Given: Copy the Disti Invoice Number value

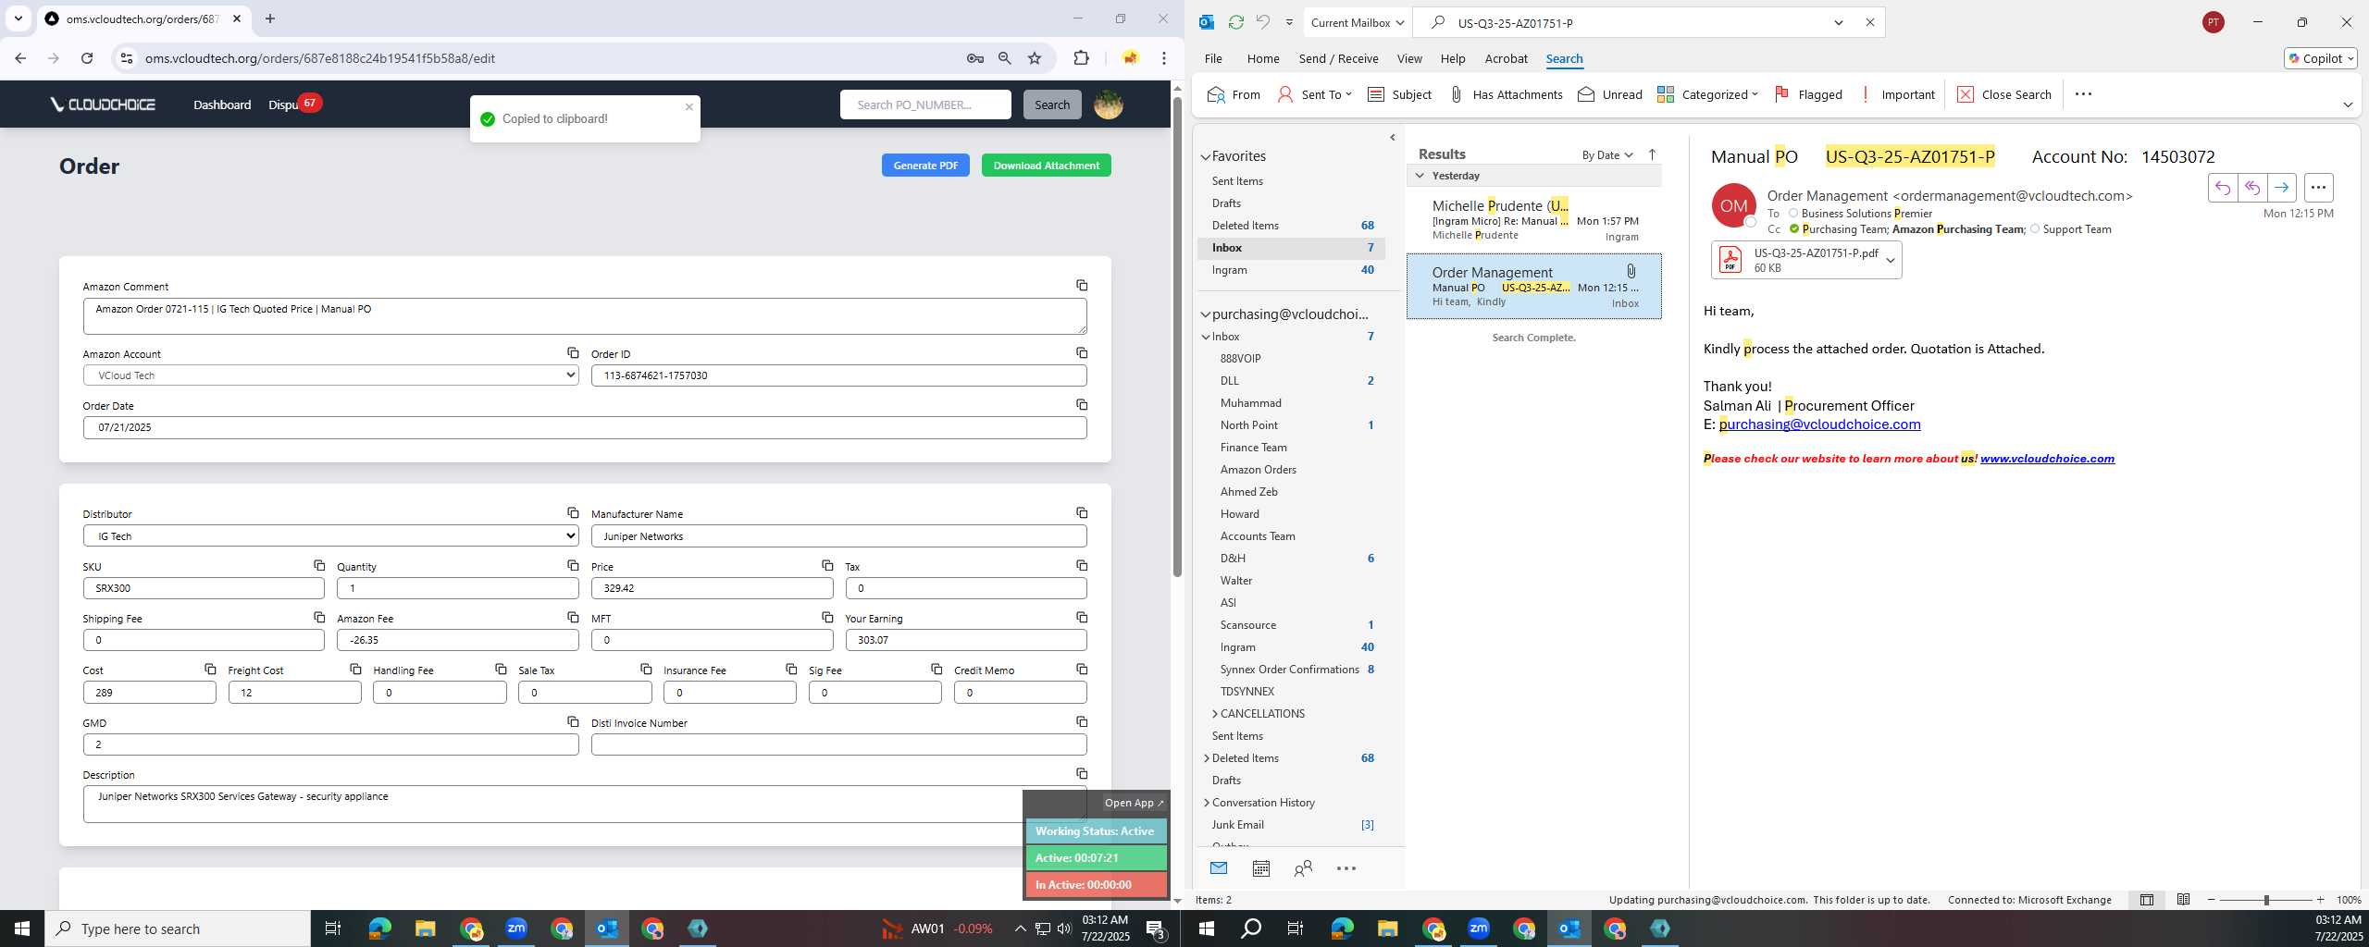Looking at the screenshot, I should [1081, 721].
